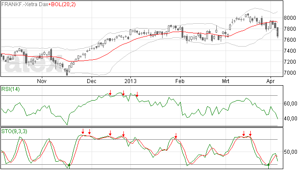Click the Apr date axis label

[x=271, y=81]
